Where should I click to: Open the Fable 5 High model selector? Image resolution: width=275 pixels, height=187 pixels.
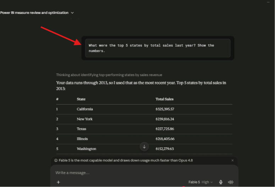click(x=200, y=182)
